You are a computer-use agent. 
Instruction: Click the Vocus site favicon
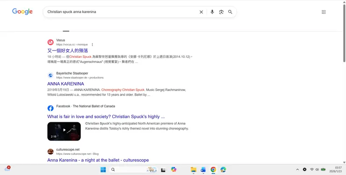click(x=50, y=42)
